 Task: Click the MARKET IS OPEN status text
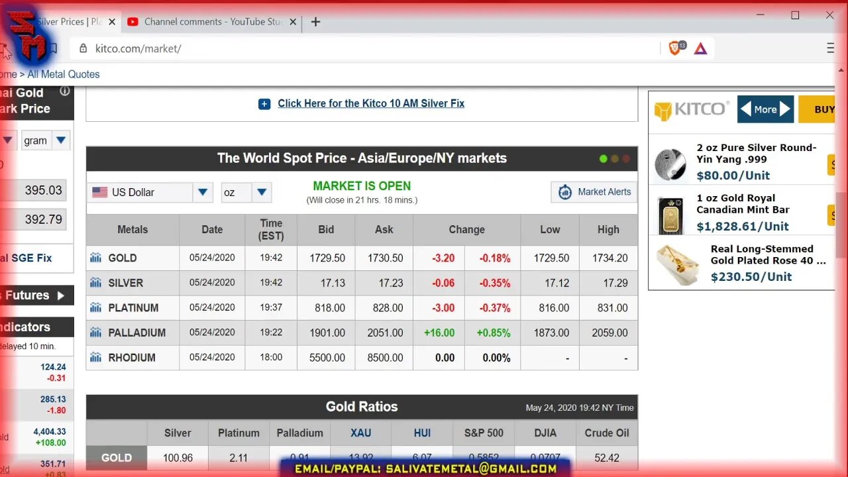[362, 186]
